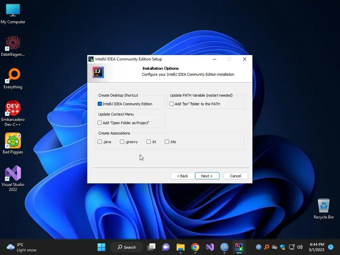Viewport: 340px width, 255px height.
Task: Open the notification badge by the clock
Action: (331, 247)
